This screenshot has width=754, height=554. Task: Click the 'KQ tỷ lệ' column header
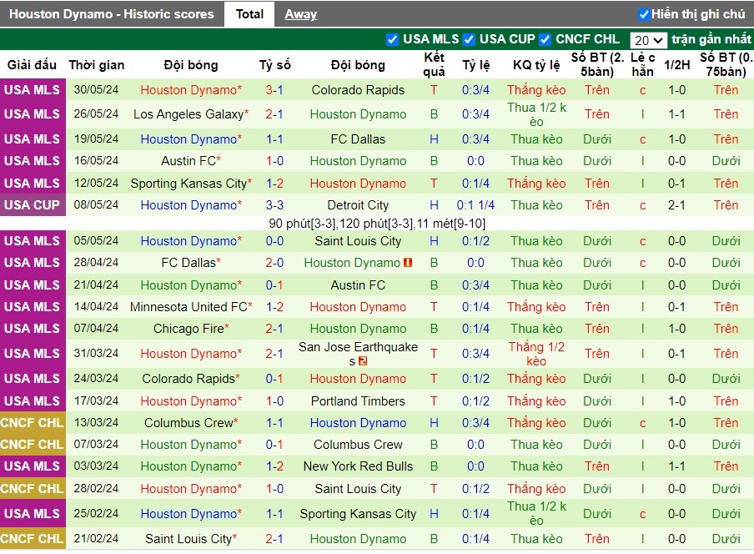(x=536, y=65)
